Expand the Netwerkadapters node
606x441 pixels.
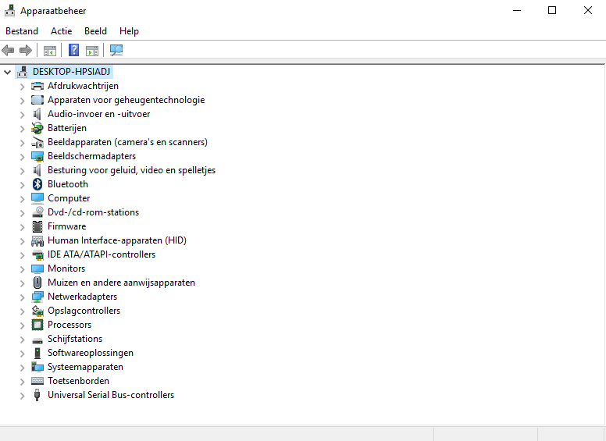23,297
